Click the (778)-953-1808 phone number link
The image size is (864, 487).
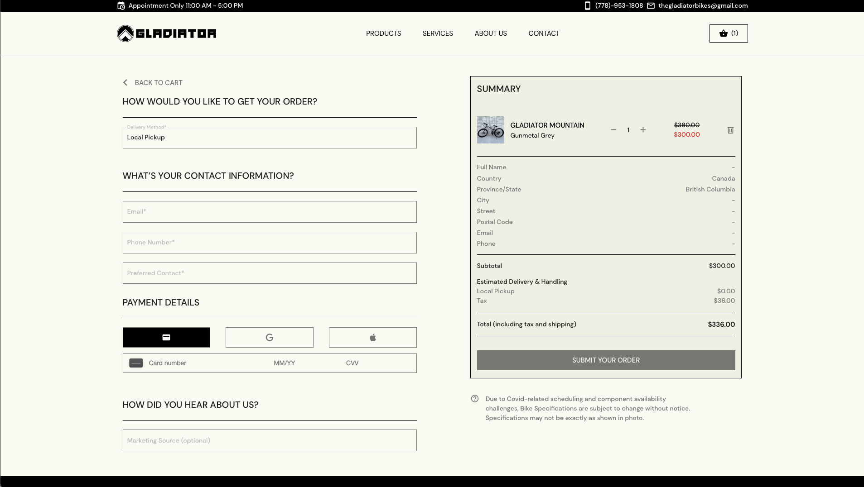[619, 5]
